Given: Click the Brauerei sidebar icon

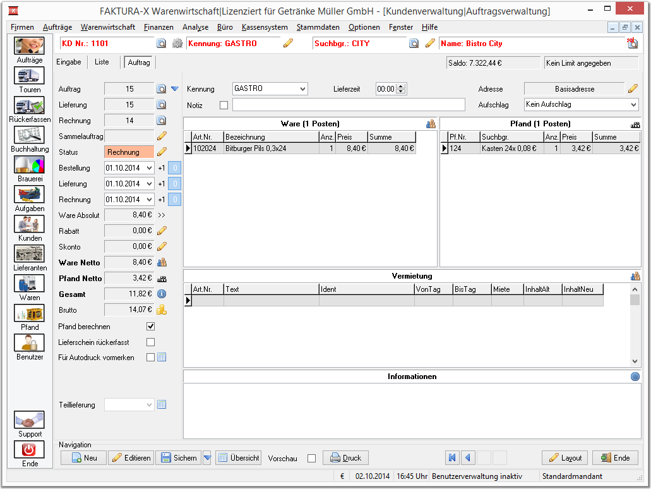Looking at the screenshot, I should pos(30,164).
